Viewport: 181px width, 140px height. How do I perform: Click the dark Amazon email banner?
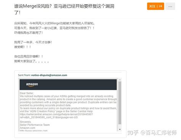pos(68,85)
